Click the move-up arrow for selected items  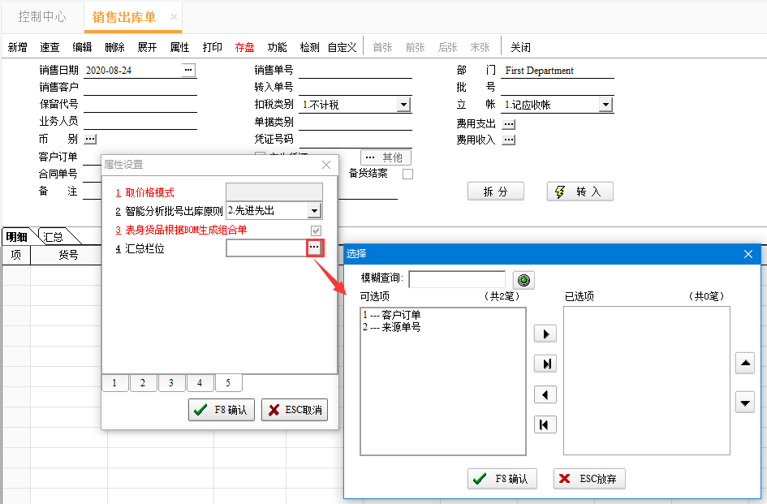[745, 363]
